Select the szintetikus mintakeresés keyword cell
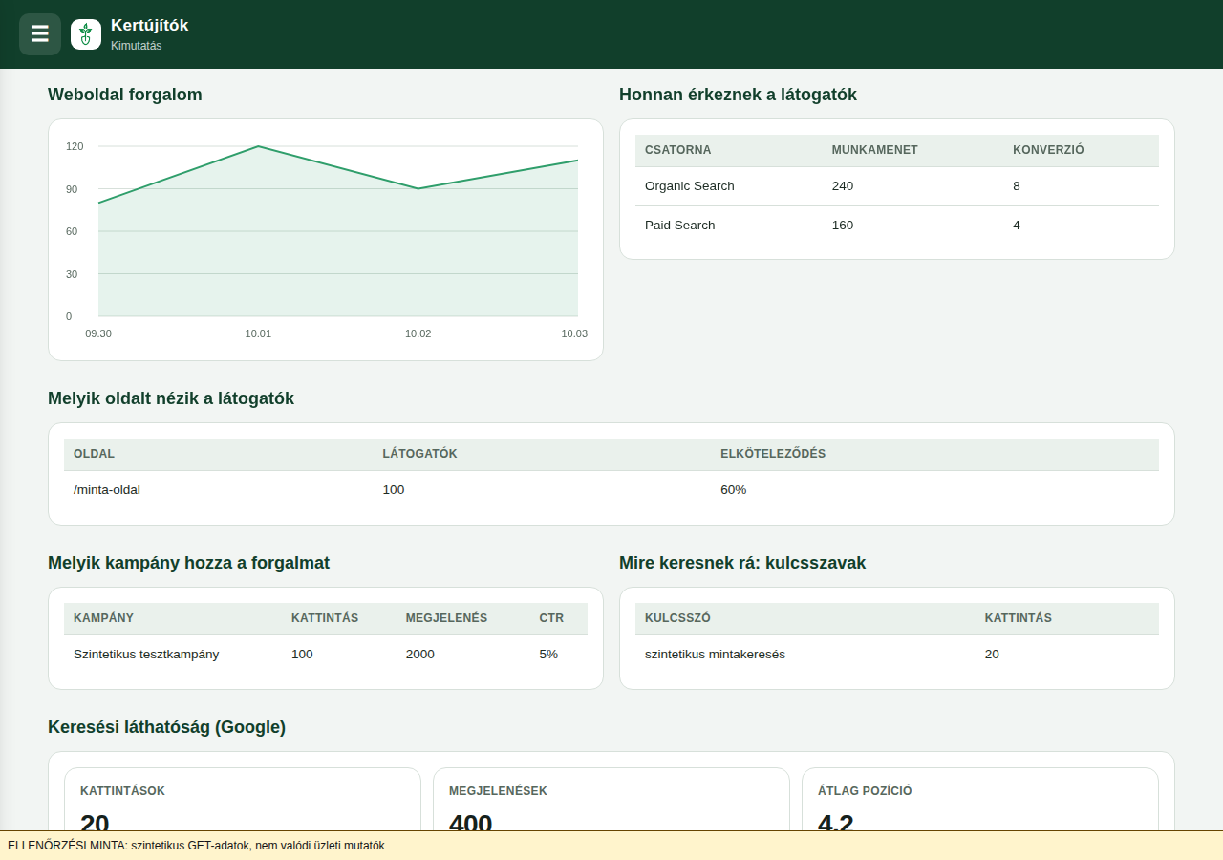Image resolution: width=1223 pixels, height=860 pixels. coord(715,655)
